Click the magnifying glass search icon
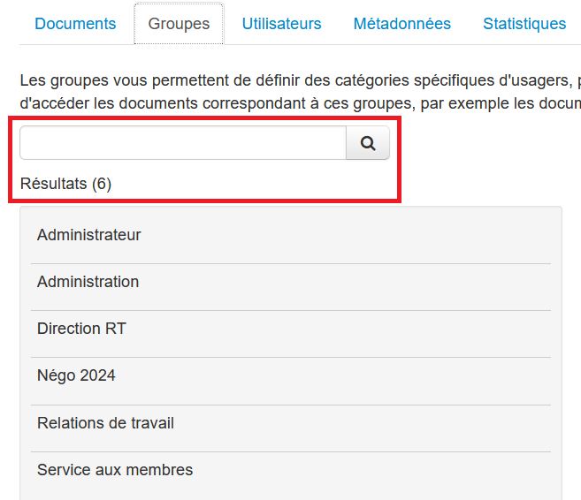The height and width of the screenshot is (500, 581). click(368, 143)
